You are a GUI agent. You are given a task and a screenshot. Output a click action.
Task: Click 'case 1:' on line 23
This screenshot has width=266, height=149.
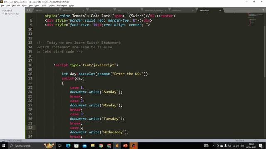(x=77, y=87)
